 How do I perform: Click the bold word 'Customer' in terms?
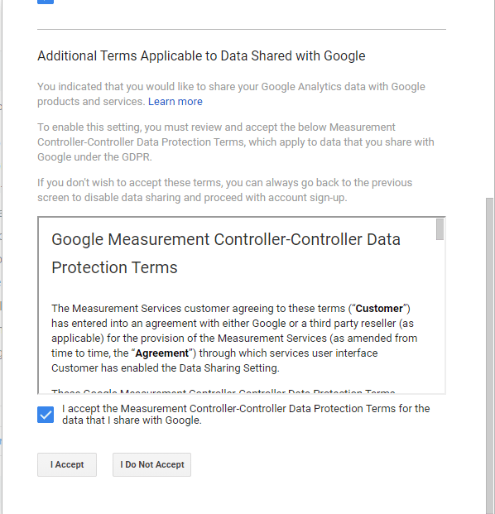tap(379, 309)
